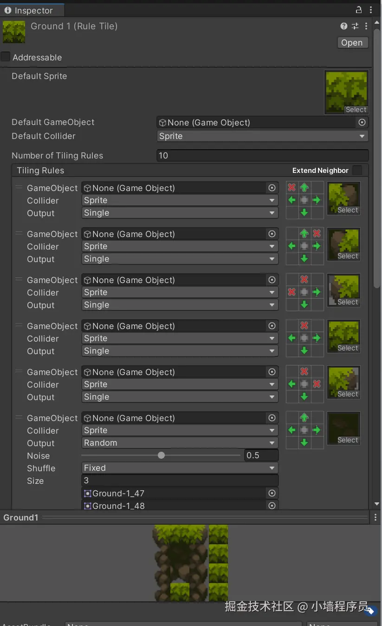382x626 pixels.
Task: Click the right arrow in the third rule's neighbor grid
Action: click(317, 292)
